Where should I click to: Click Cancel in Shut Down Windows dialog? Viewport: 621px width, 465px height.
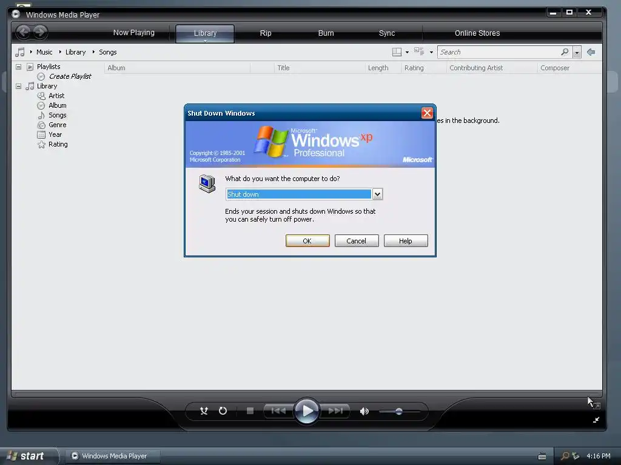(357, 241)
